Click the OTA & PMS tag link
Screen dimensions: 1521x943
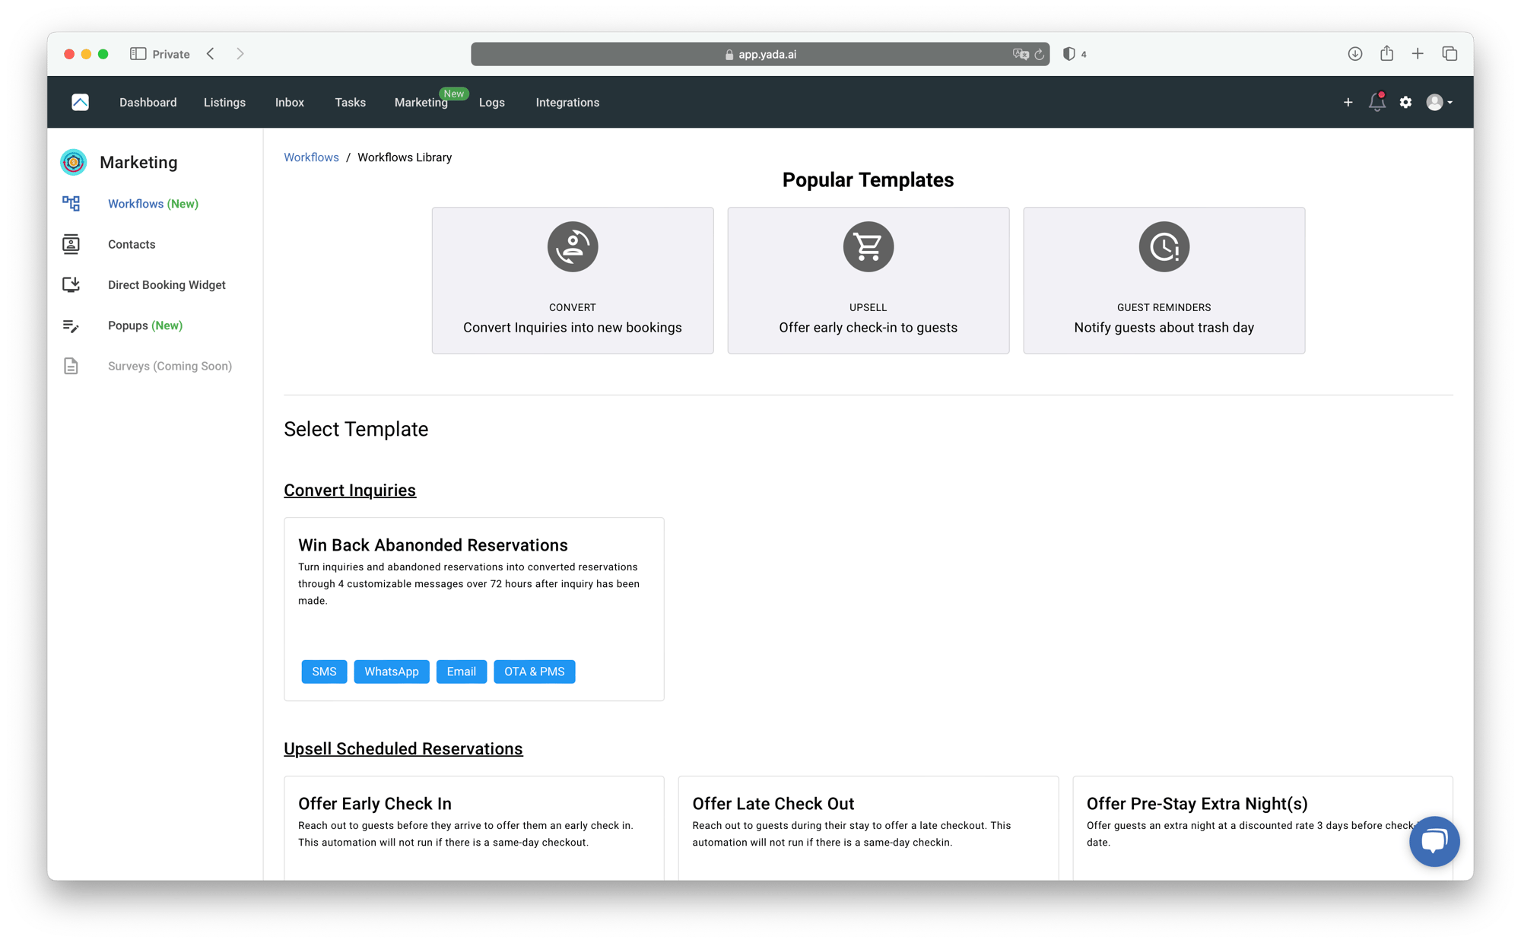point(535,672)
